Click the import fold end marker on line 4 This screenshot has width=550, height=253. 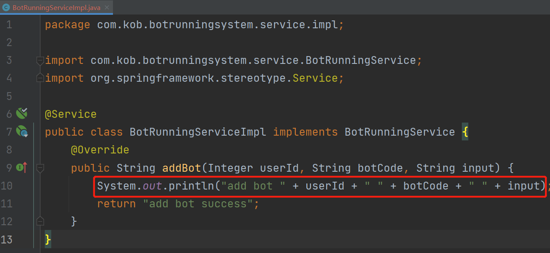click(x=40, y=78)
